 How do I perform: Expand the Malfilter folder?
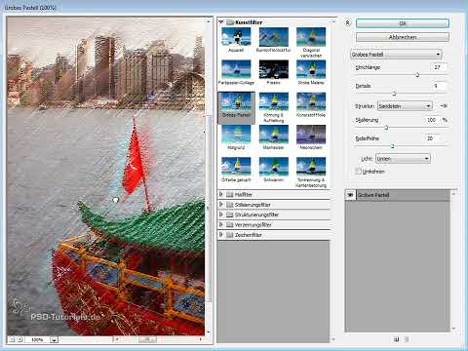(221, 194)
